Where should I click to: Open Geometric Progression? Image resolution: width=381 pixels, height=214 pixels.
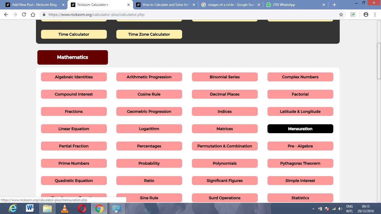point(149,111)
